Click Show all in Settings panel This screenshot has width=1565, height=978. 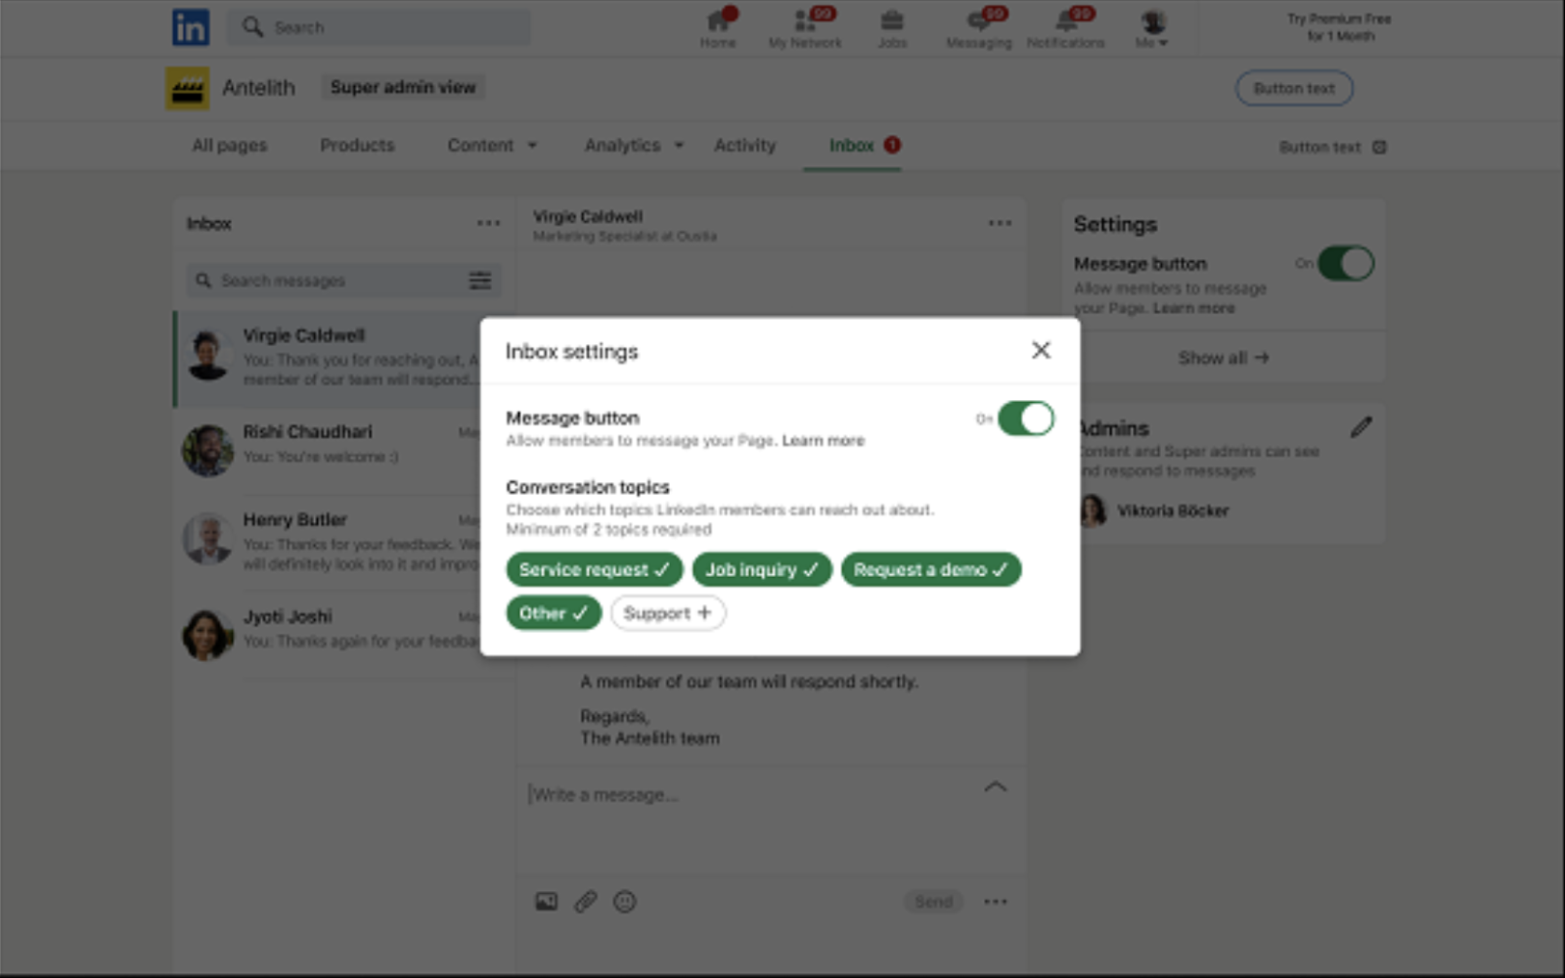pyautogui.click(x=1223, y=358)
